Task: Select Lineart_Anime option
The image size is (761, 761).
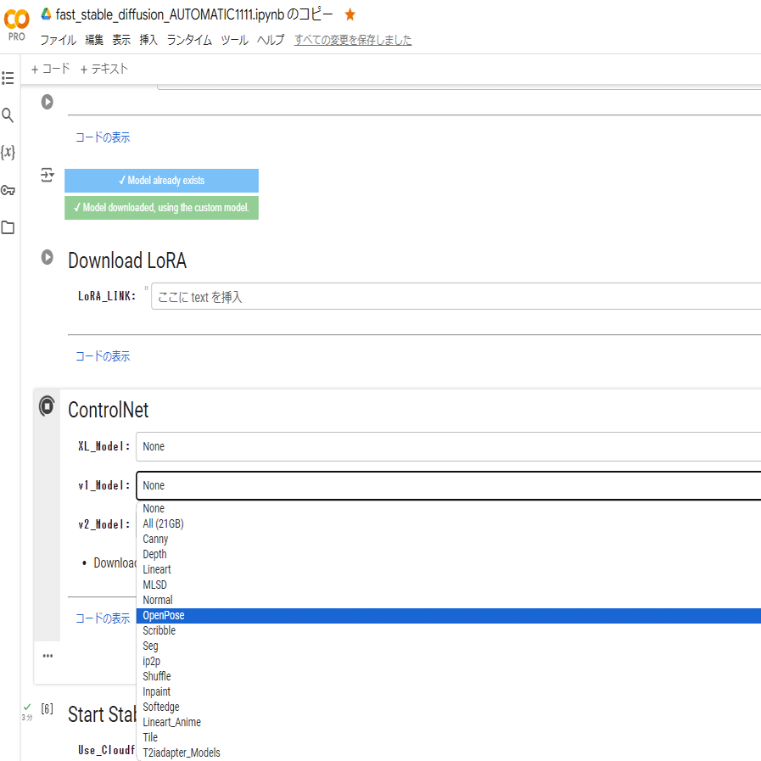Action: pyautogui.click(x=449, y=722)
